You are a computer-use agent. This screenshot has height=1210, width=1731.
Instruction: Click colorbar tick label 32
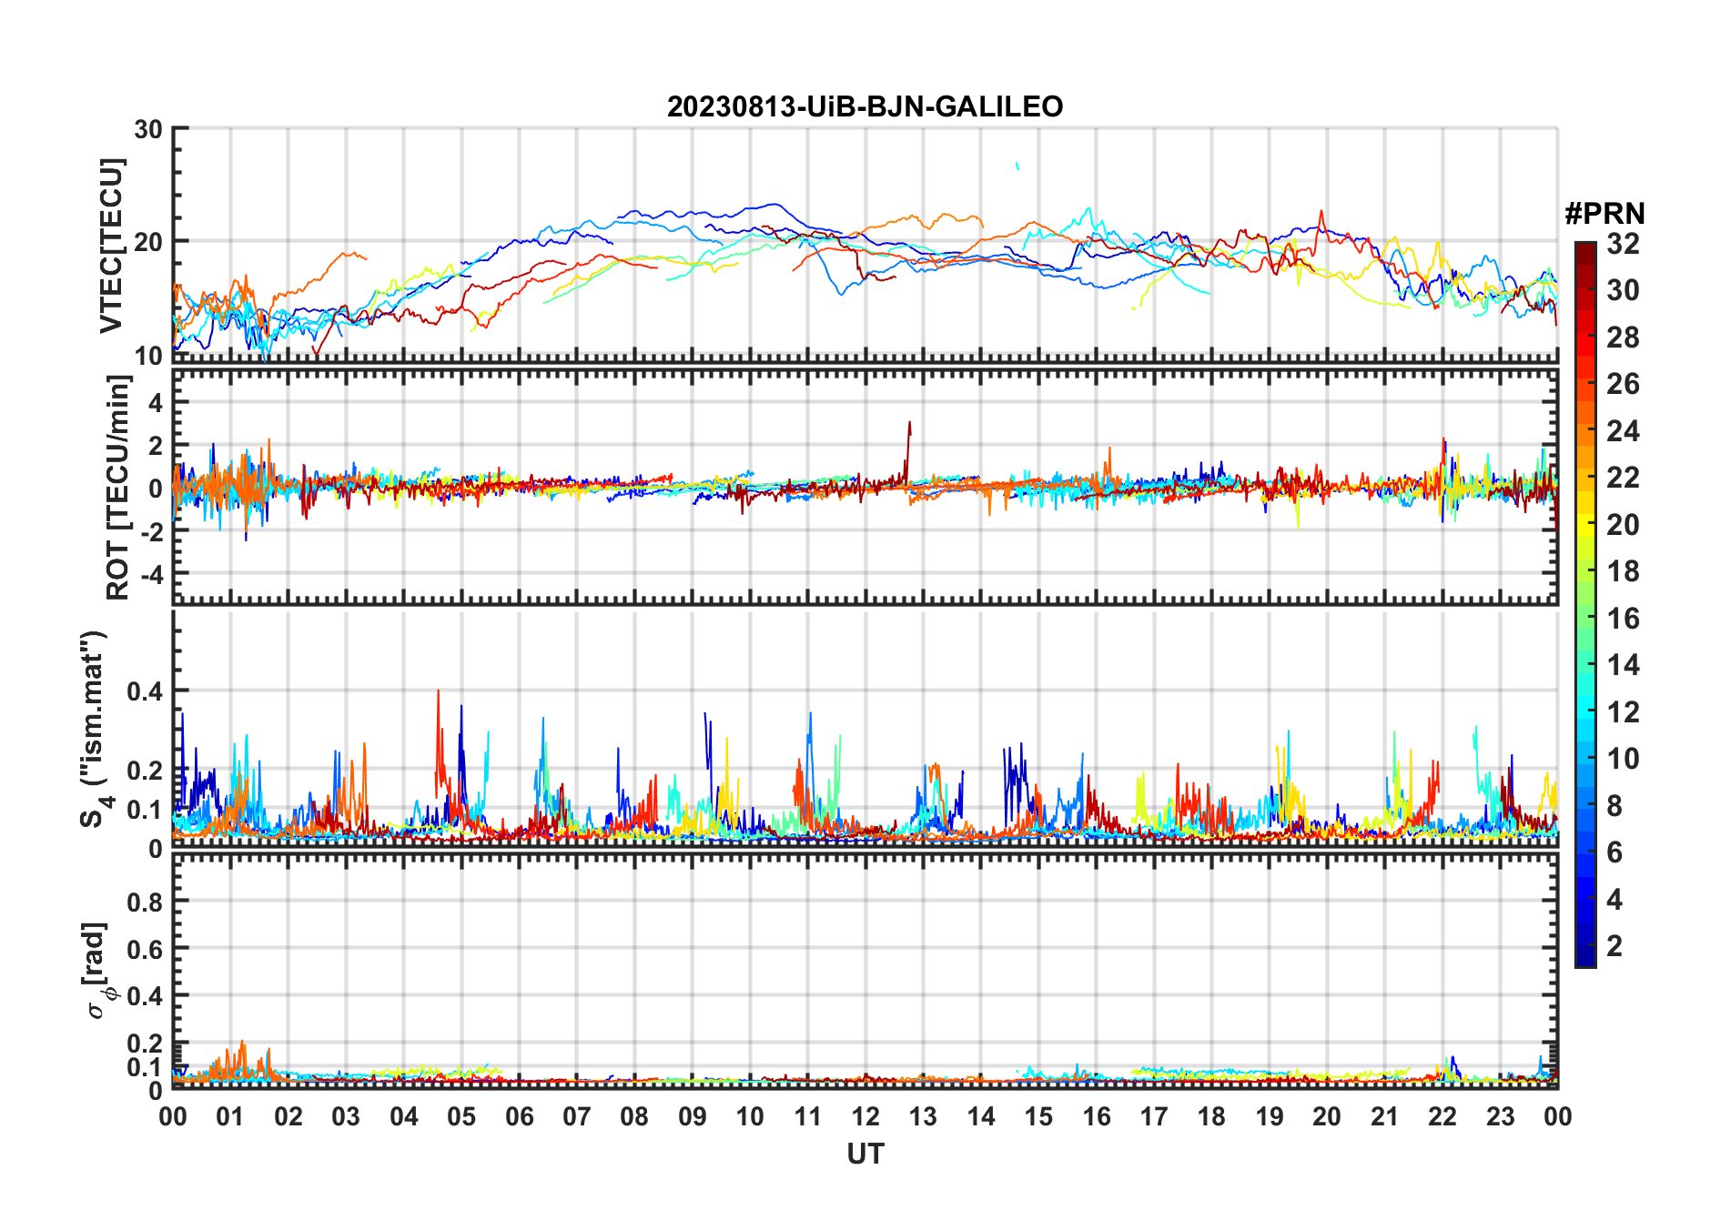[x=1623, y=243]
